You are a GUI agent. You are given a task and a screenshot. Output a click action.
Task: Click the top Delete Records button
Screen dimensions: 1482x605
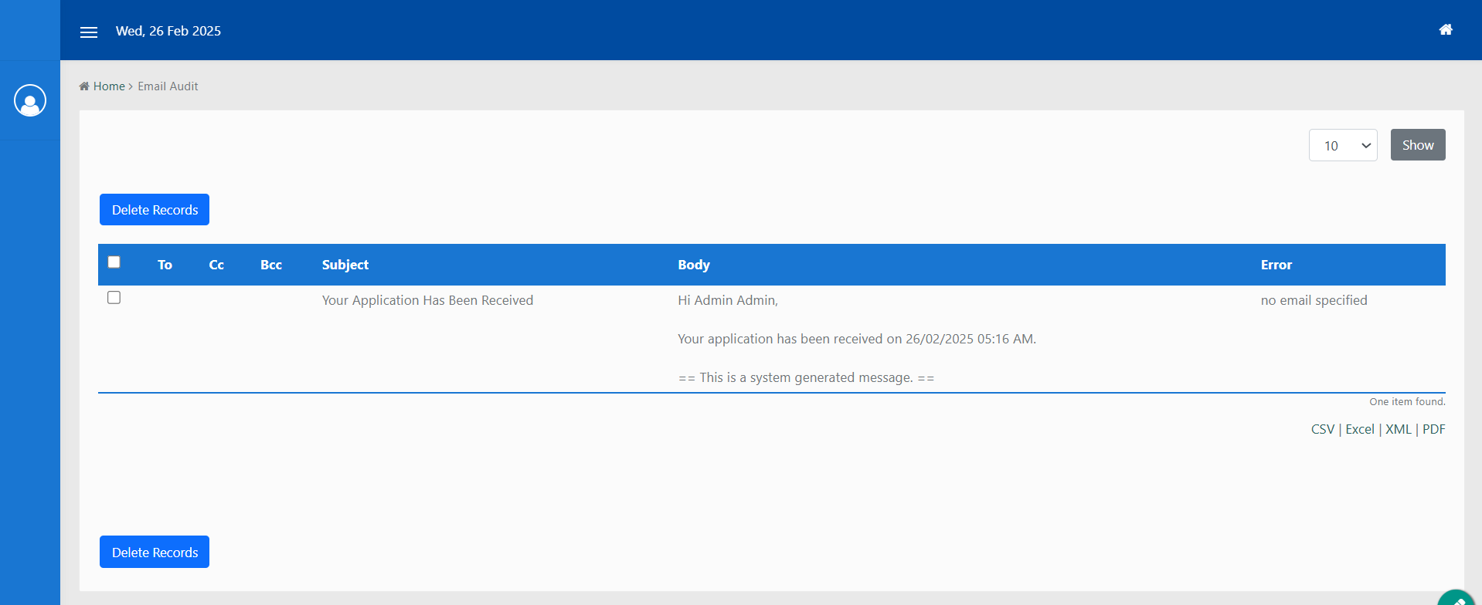155,210
